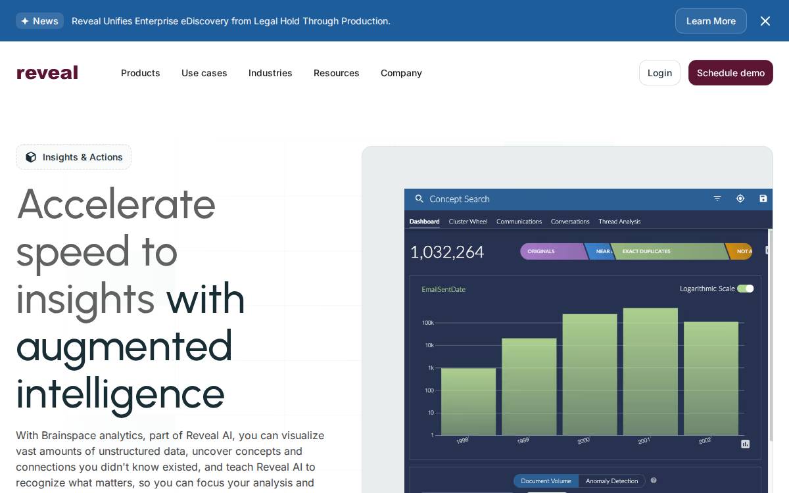Switch to the Conversations tab
This screenshot has width=789, height=493.
click(570, 222)
